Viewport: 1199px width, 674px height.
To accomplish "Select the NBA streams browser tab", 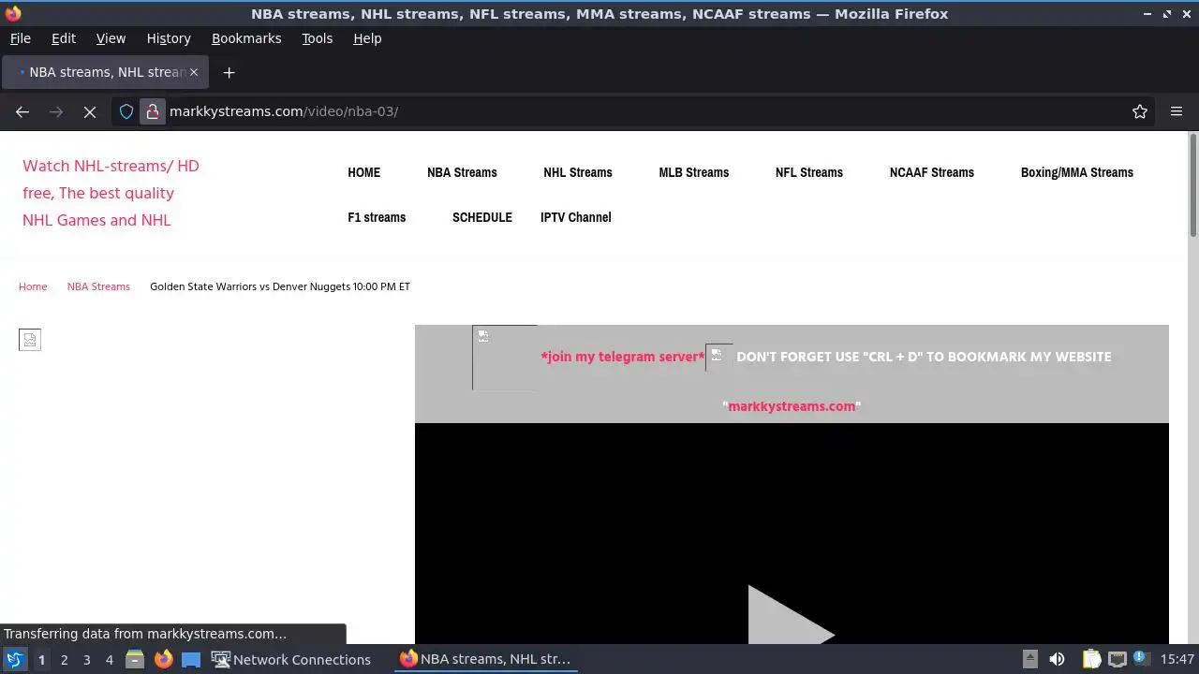I will click(x=105, y=72).
